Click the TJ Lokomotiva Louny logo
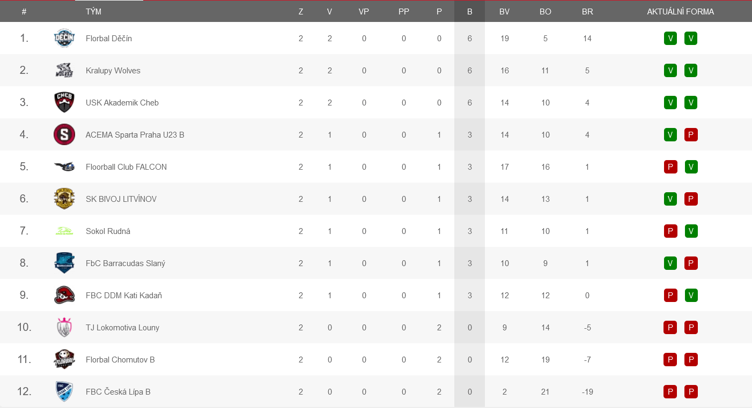Screen dimensions: 752x408 [x=64, y=327]
